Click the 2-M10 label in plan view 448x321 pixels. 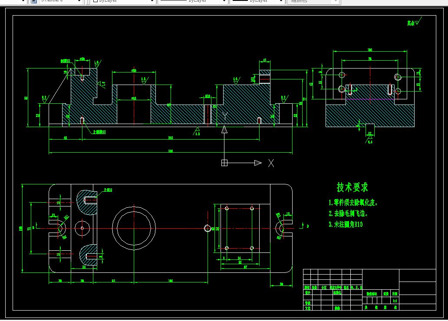(108, 190)
